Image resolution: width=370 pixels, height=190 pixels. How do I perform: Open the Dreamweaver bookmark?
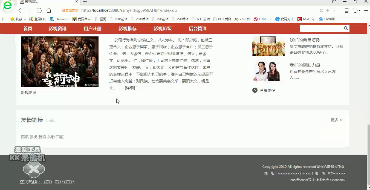[x=59, y=19]
